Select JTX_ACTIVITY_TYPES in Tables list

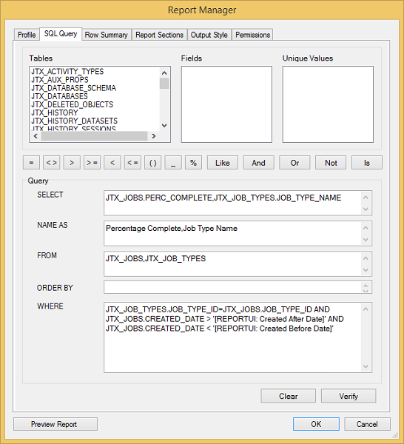(x=67, y=71)
